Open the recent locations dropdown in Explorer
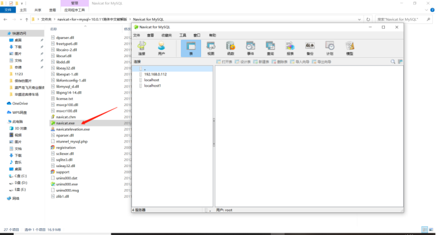 [x=21, y=19]
